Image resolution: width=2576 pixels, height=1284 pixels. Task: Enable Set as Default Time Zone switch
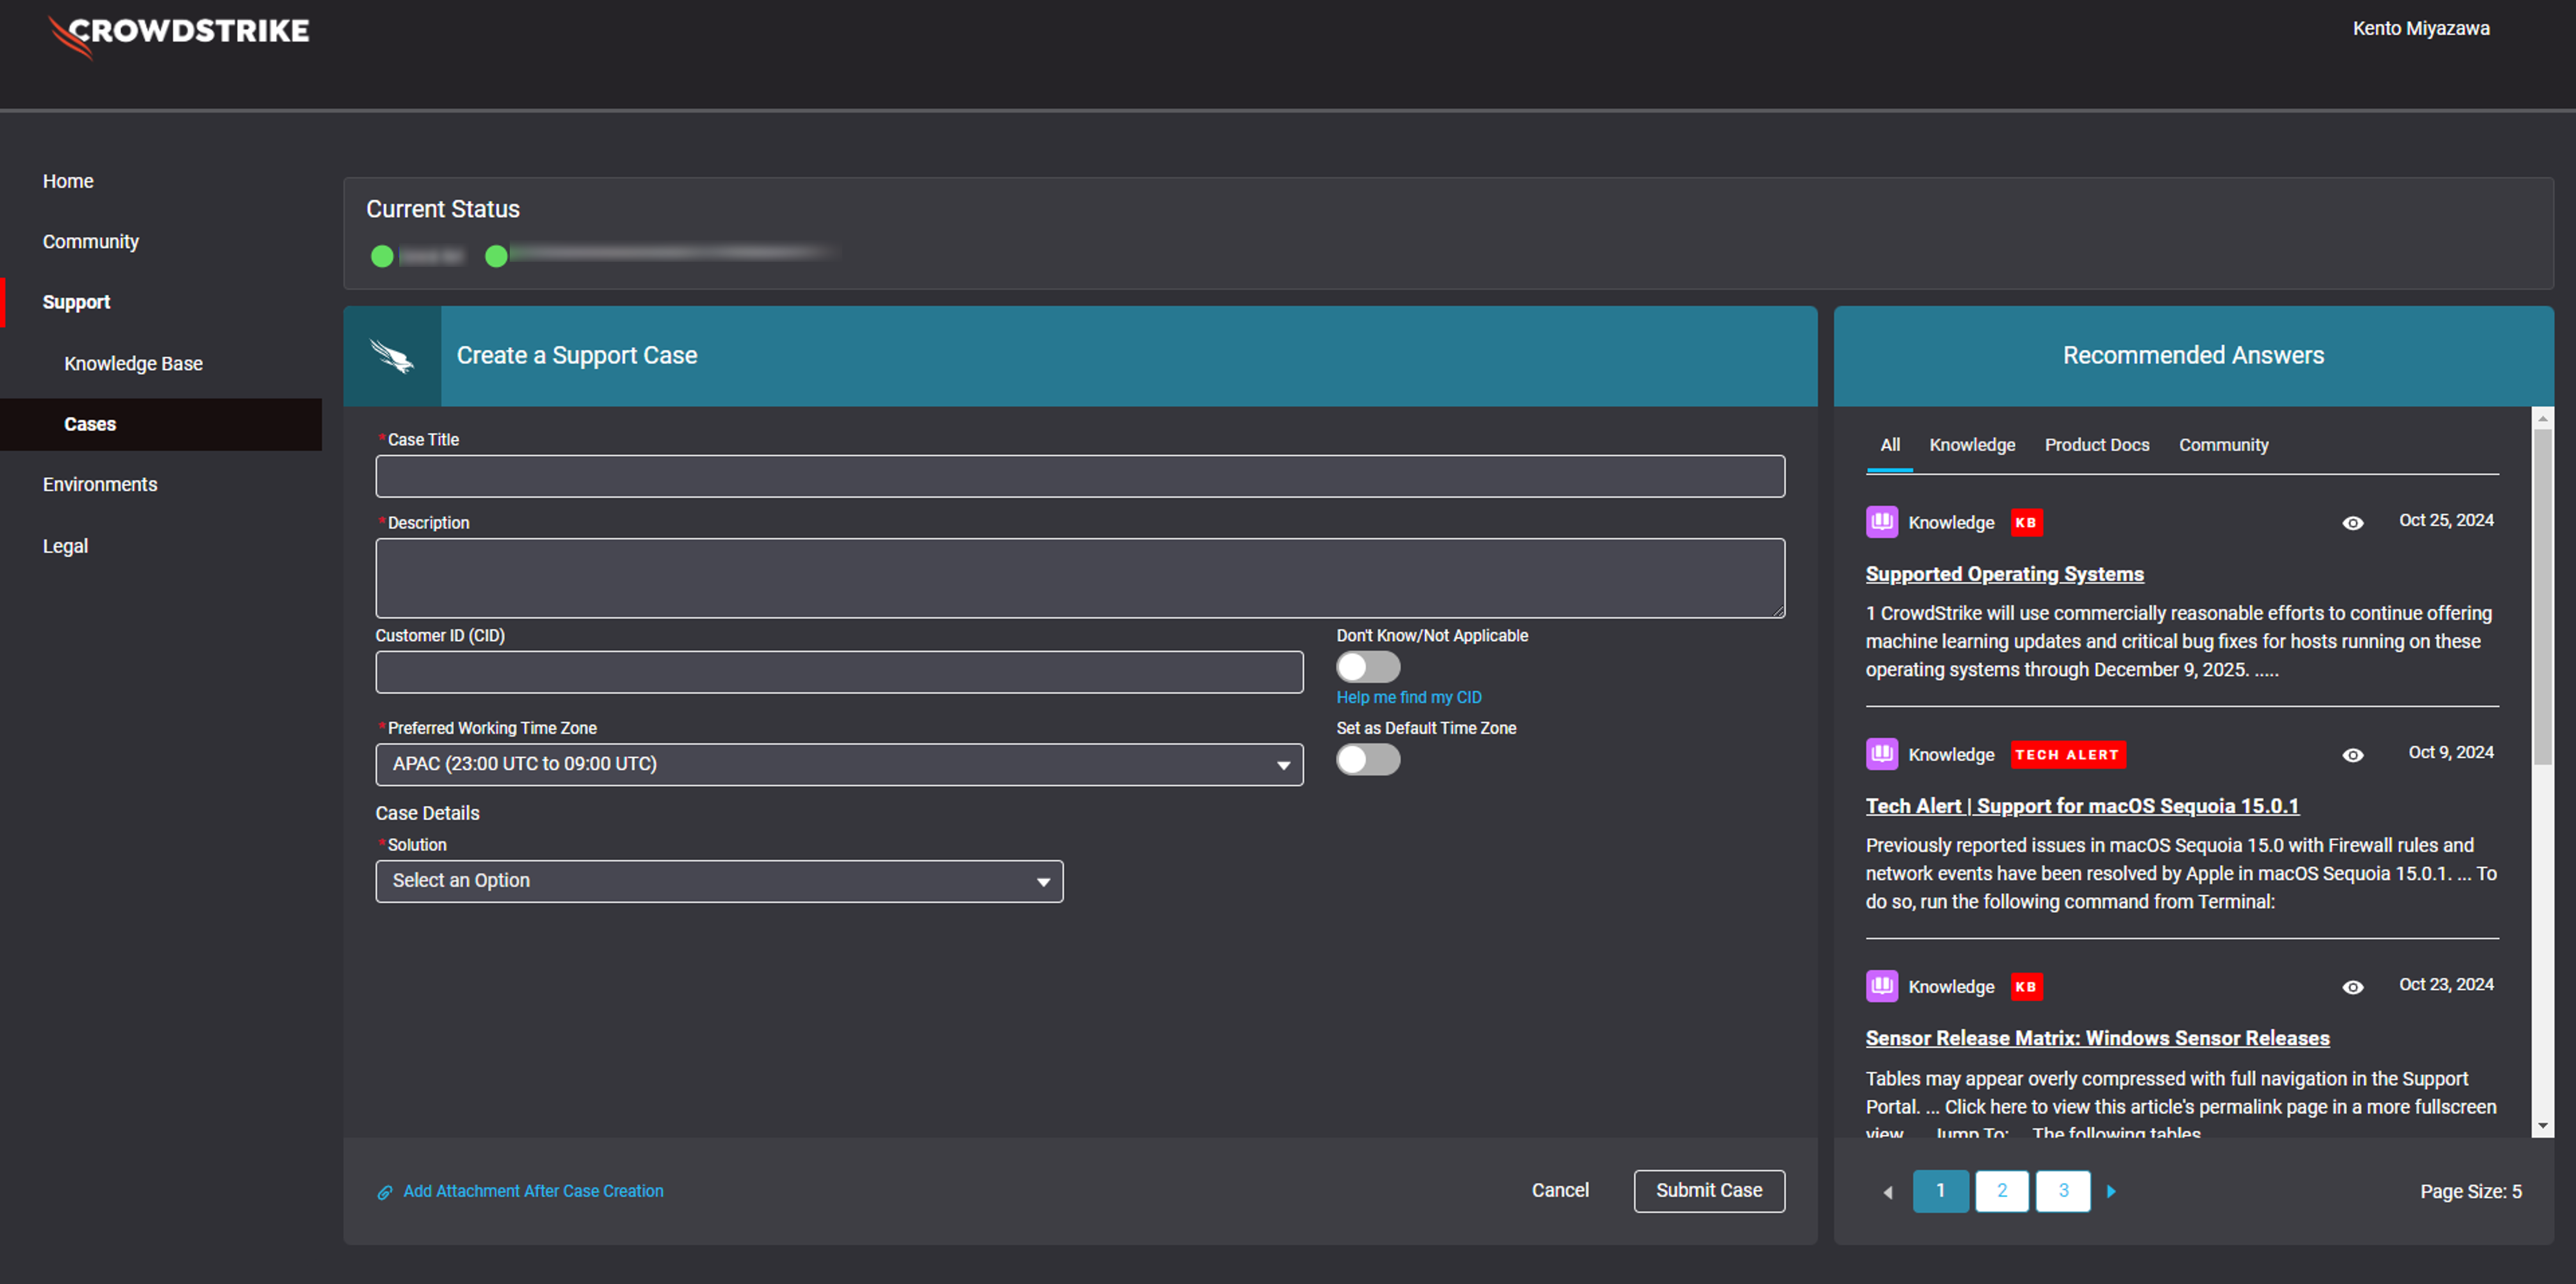(1368, 760)
